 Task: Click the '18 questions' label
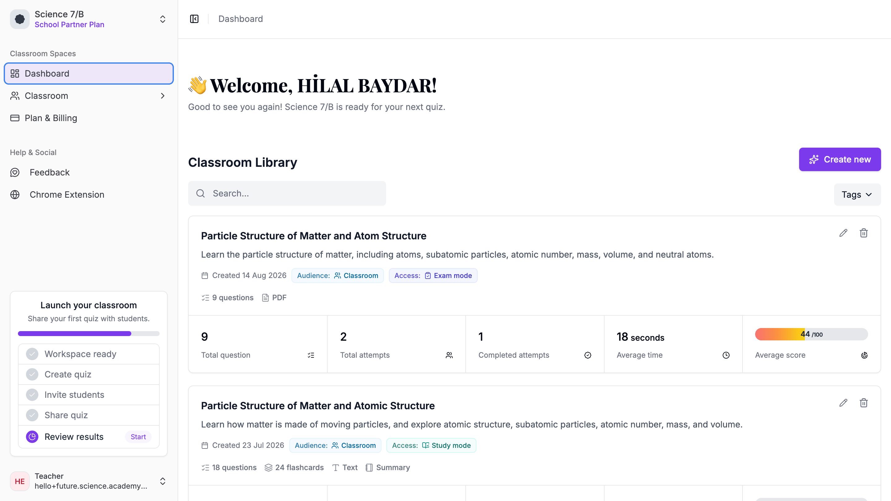[x=234, y=468]
